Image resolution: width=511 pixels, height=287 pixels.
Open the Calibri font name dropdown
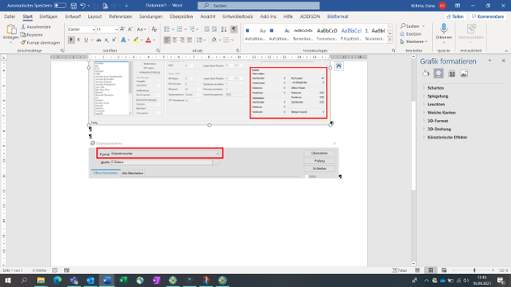tap(93, 30)
